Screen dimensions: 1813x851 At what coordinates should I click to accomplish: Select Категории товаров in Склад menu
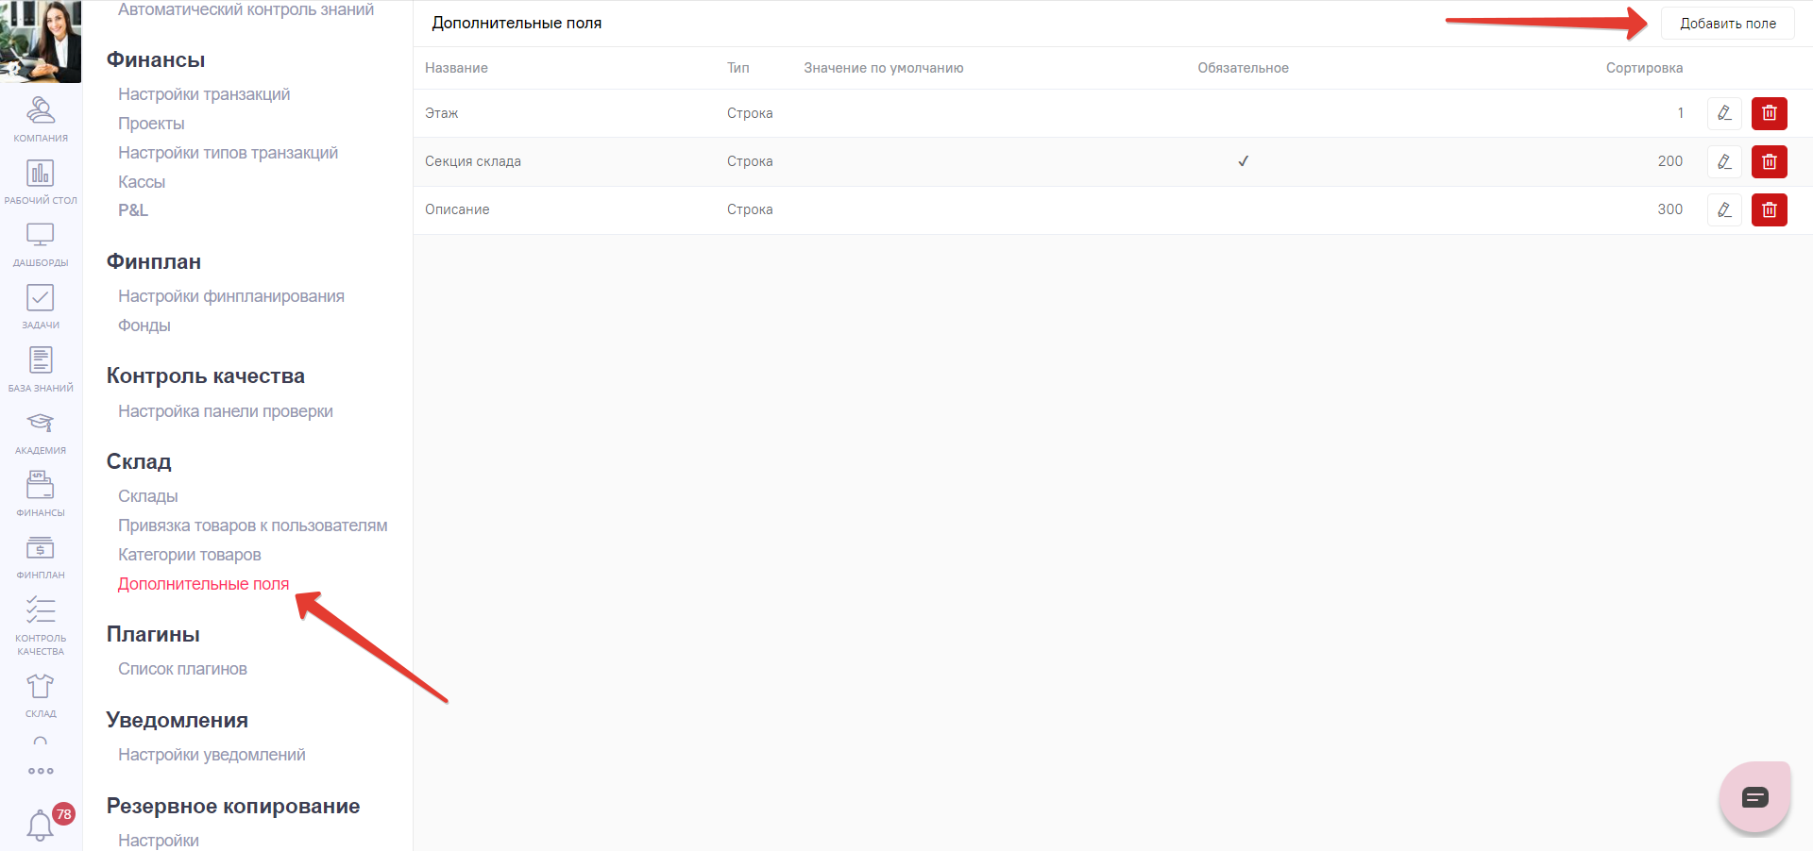pos(189,555)
